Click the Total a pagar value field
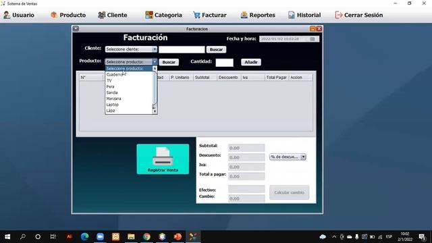Viewport: 432px width, 243px height. (246, 176)
